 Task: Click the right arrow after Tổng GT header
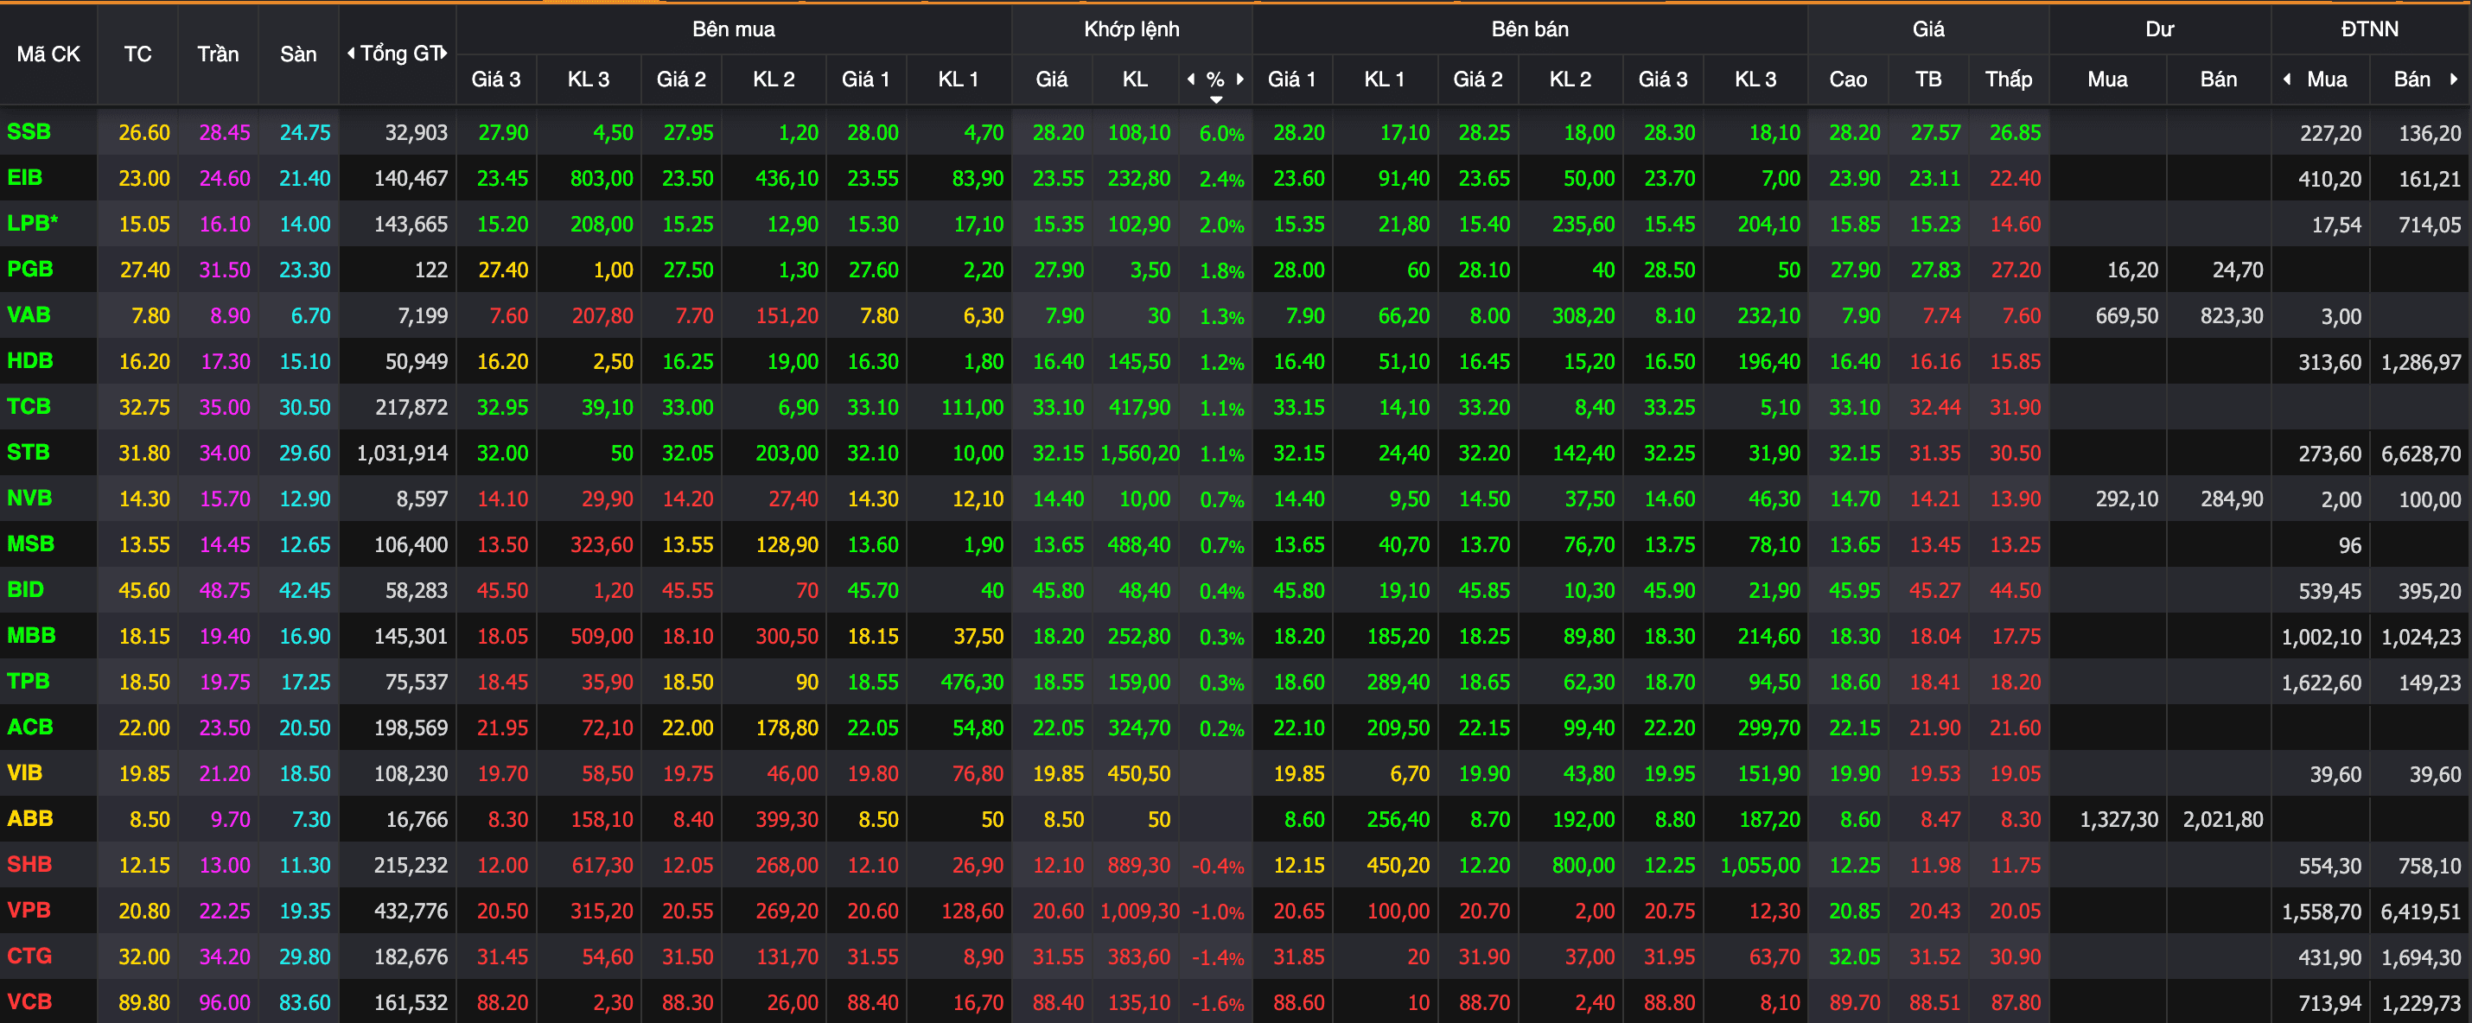(444, 54)
